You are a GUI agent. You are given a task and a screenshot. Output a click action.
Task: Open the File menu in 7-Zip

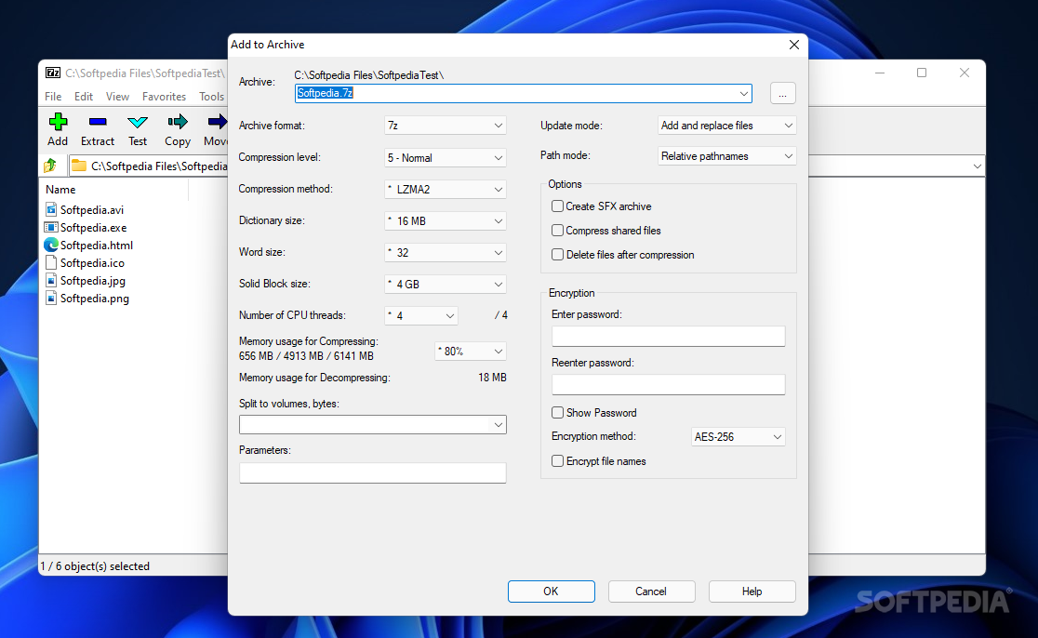(x=53, y=97)
